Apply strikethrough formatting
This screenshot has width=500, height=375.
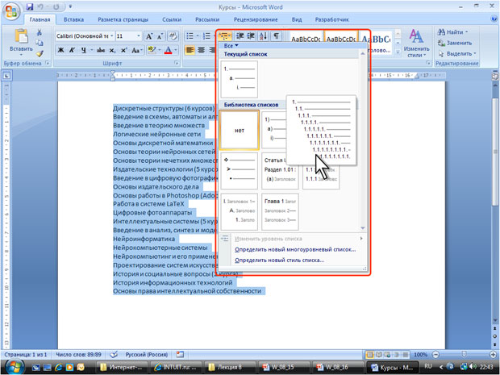(101, 50)
